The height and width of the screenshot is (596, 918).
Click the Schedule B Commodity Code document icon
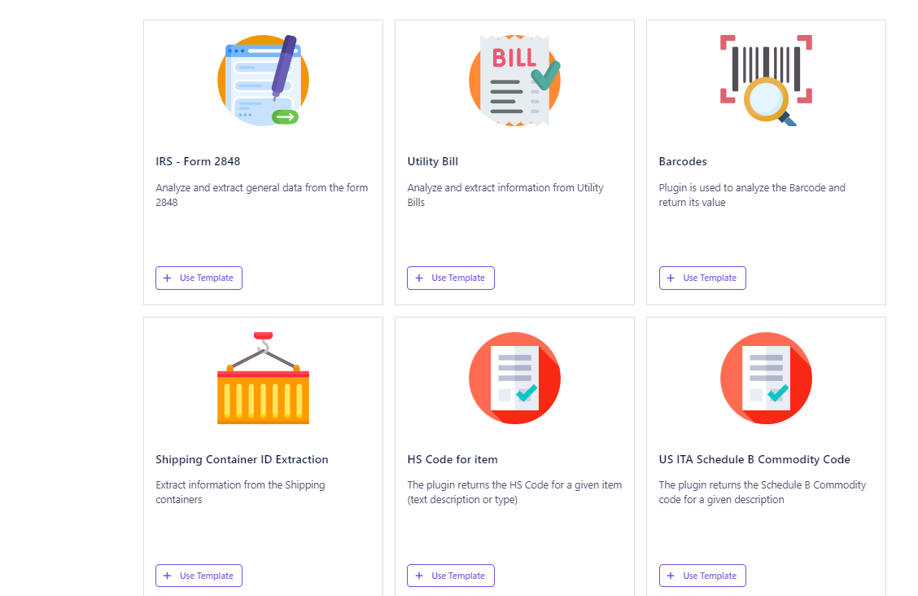[x=766, y=379]
